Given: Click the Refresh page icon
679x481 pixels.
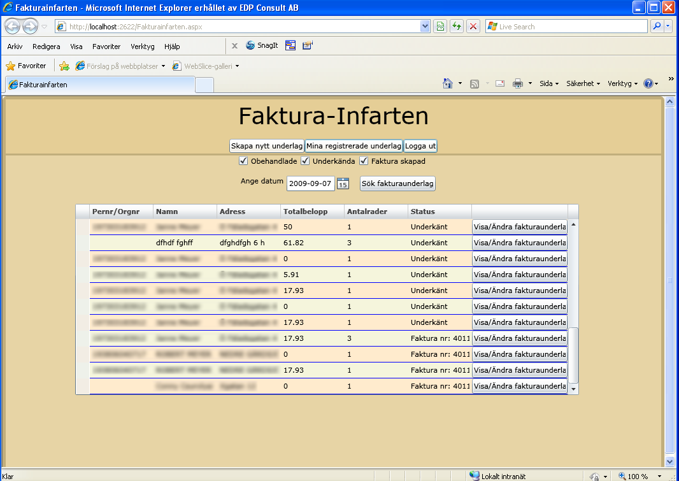Looking at the screenshot, I should click(x=457, y=26).
